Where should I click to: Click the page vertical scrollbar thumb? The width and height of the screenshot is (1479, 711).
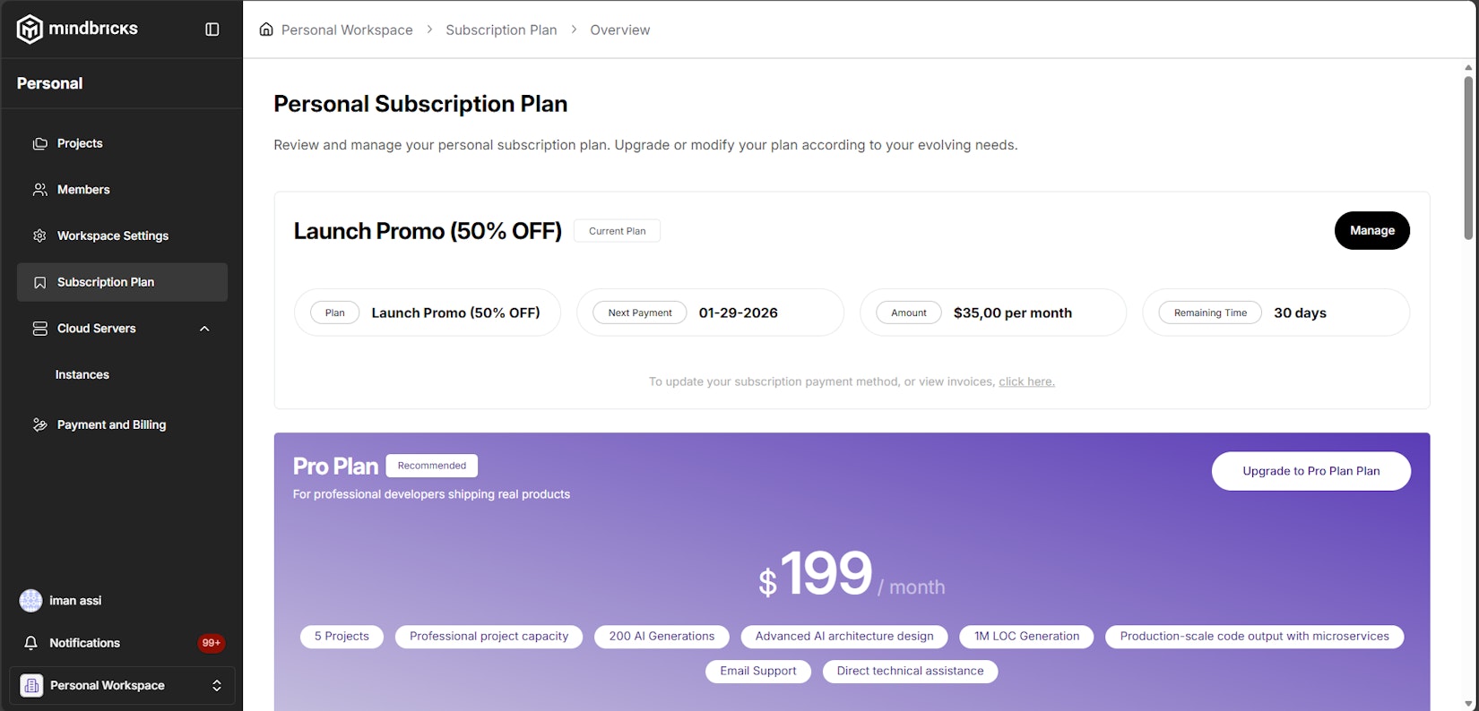pos(1468,157)
